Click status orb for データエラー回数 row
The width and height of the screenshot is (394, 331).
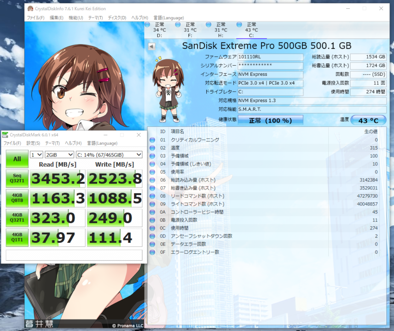tap(152, 244)
